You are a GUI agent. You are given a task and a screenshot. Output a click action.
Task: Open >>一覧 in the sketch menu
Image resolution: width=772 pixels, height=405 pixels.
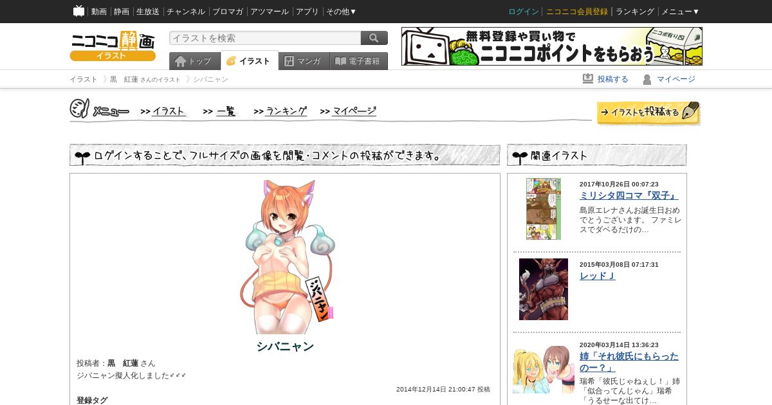[x=220, y=111]
